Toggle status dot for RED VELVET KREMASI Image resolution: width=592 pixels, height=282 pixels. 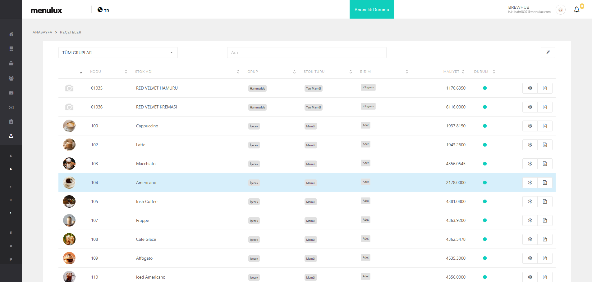(484, 107)
